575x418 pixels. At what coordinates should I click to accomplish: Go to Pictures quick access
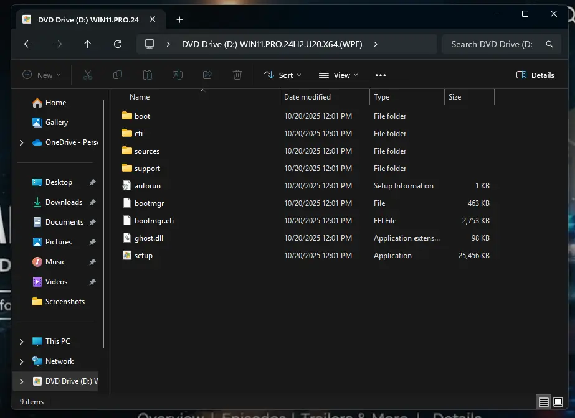click(x=59, y=242)
